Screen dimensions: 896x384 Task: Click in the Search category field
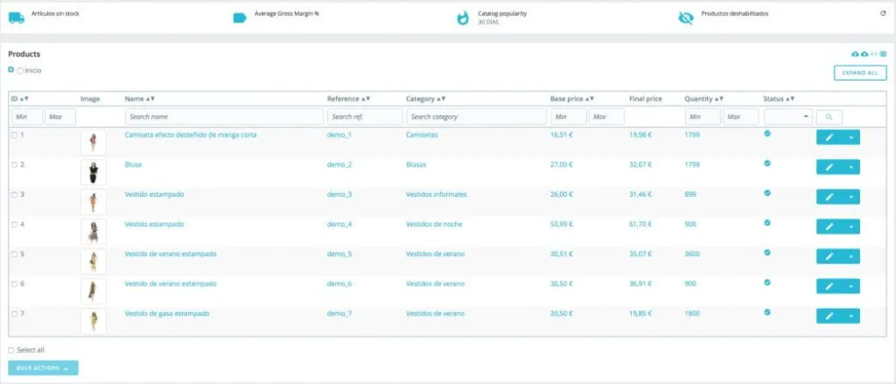pos(477,117)
